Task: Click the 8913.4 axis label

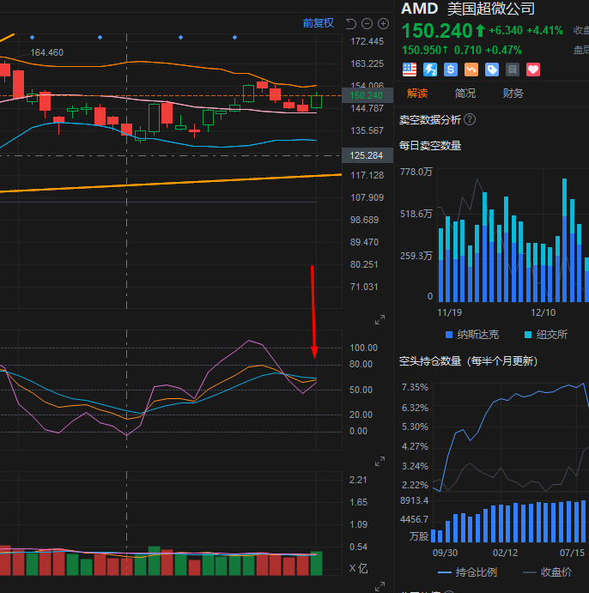Action: [414, 500]
